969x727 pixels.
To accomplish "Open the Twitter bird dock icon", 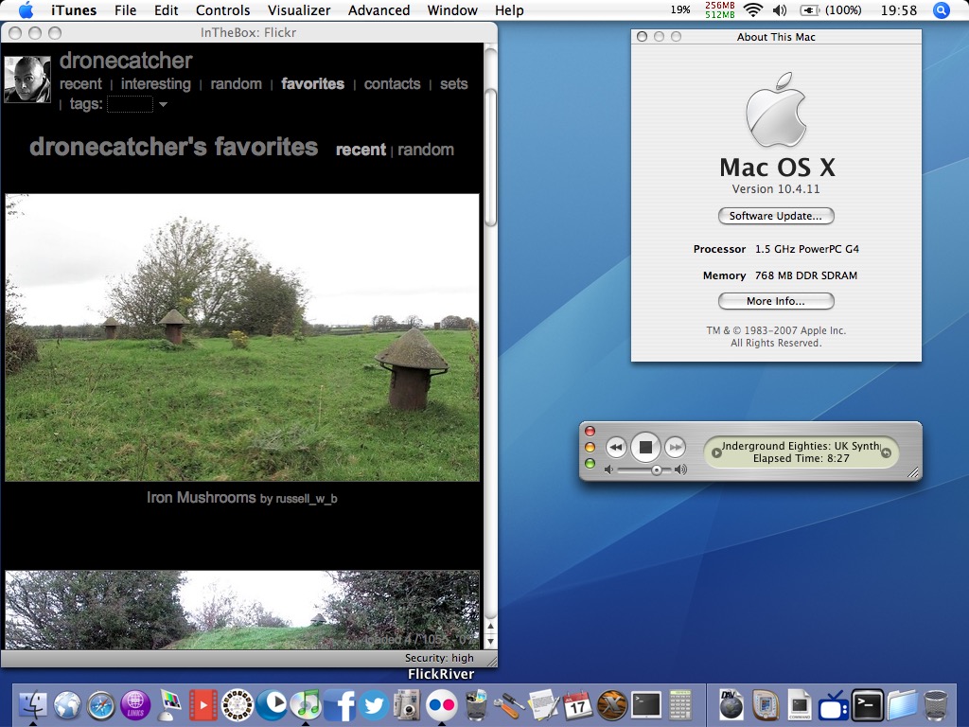I will 373,704.
